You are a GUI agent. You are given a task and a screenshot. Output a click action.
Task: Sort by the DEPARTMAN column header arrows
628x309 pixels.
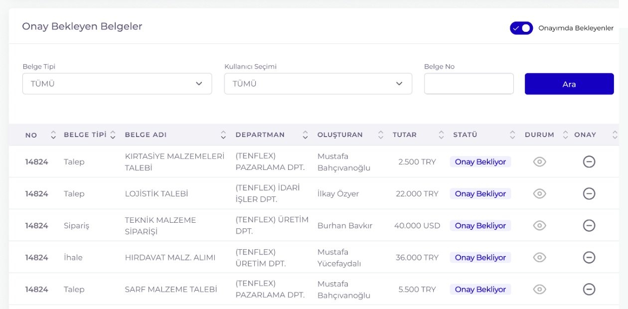coord(305,135)
